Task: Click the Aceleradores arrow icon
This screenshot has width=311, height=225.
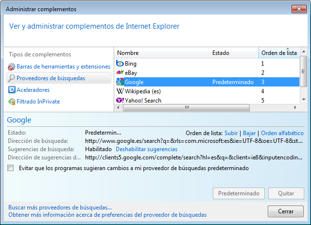Action: [12, 90]
